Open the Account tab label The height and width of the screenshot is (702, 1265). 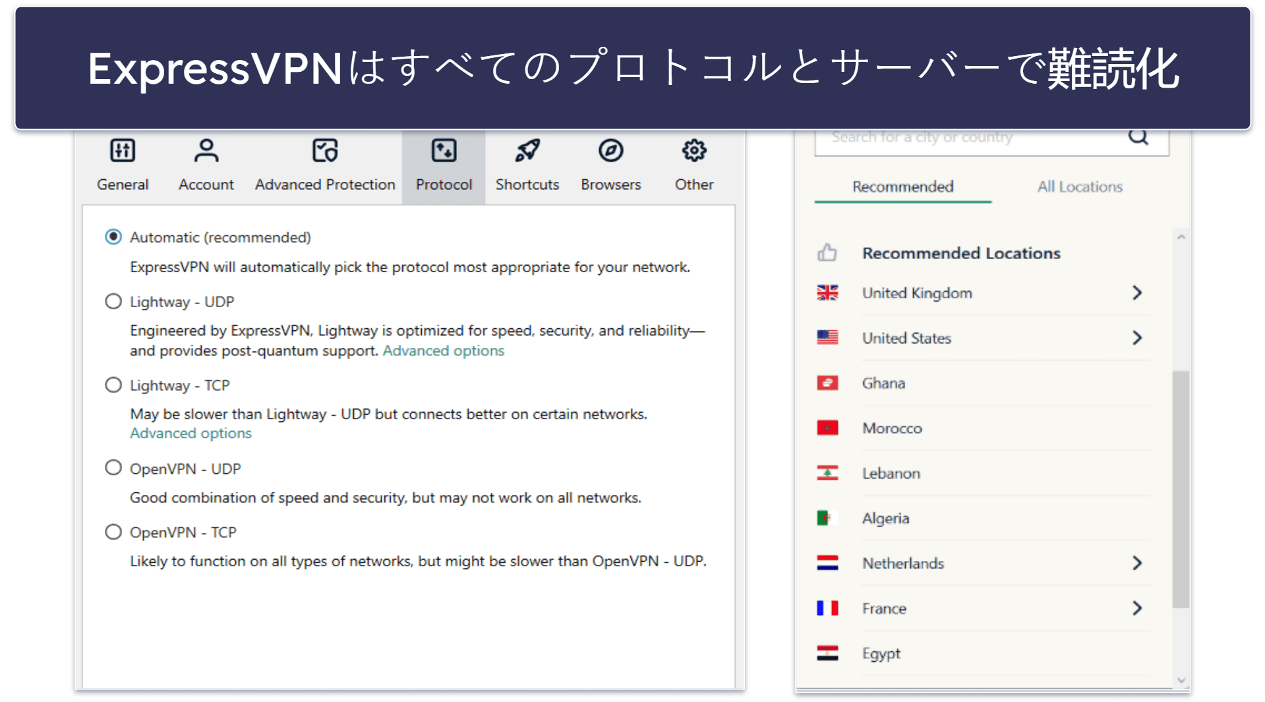click(x=206, y=185)
